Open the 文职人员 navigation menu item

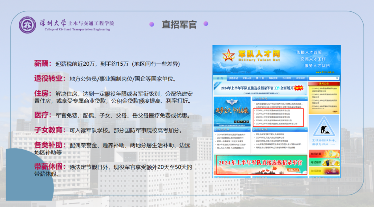pyautogui.click(x=247, y=78)
